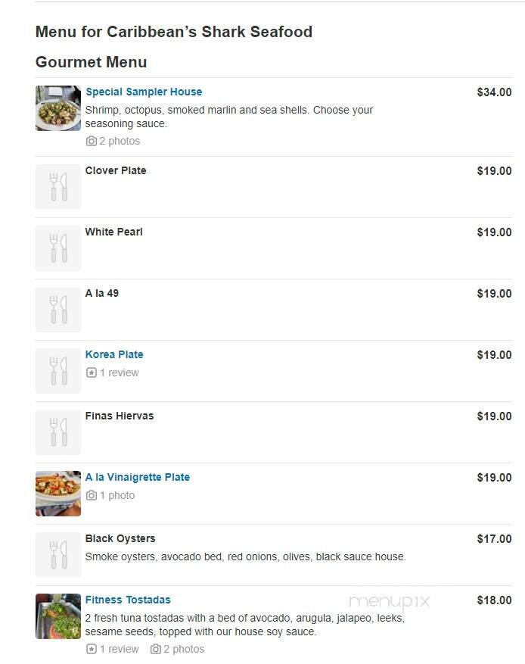The height and width of the screenshot is (664, 525).
Task: Click the review star icon under Korea Plate
Action: click(x=92, y=373)
